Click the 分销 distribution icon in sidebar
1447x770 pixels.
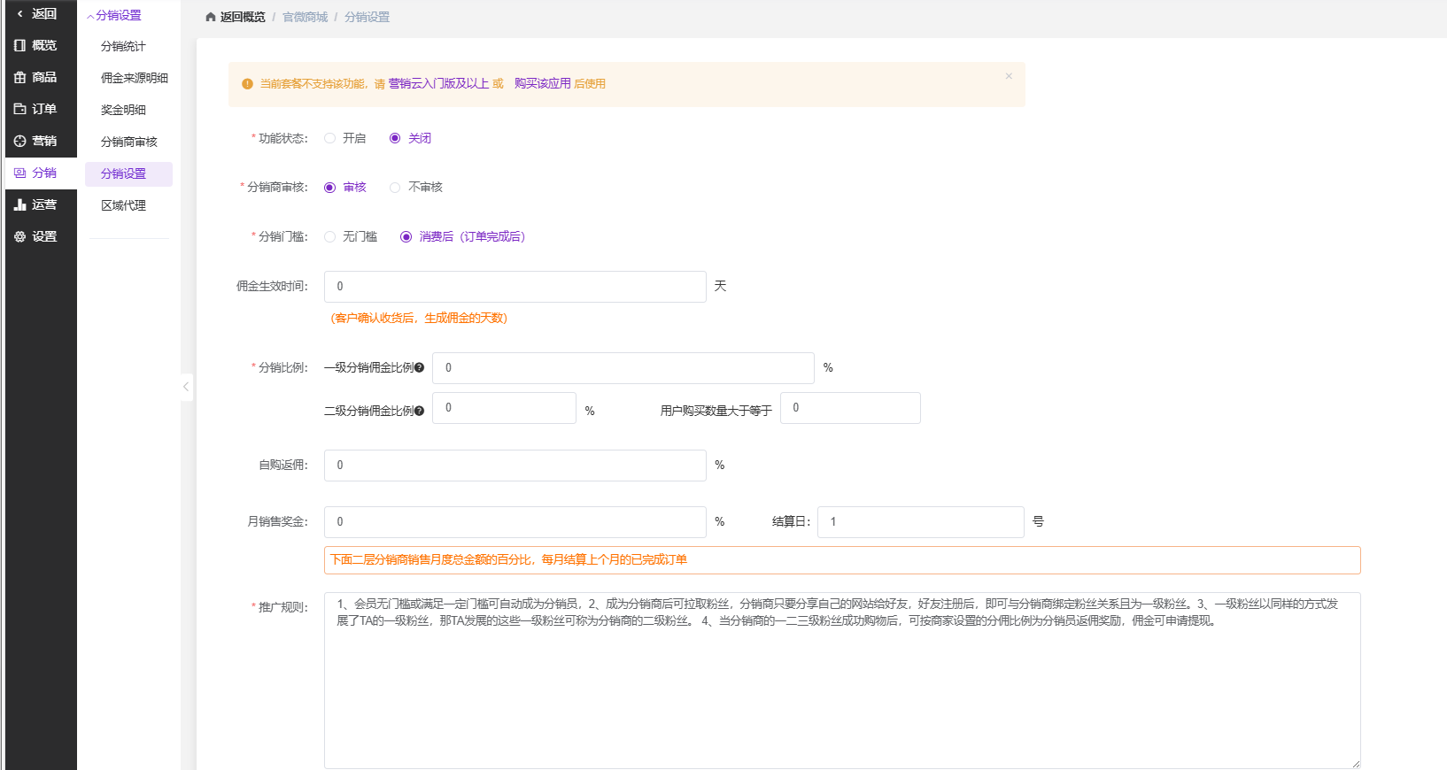pos(19,173)
